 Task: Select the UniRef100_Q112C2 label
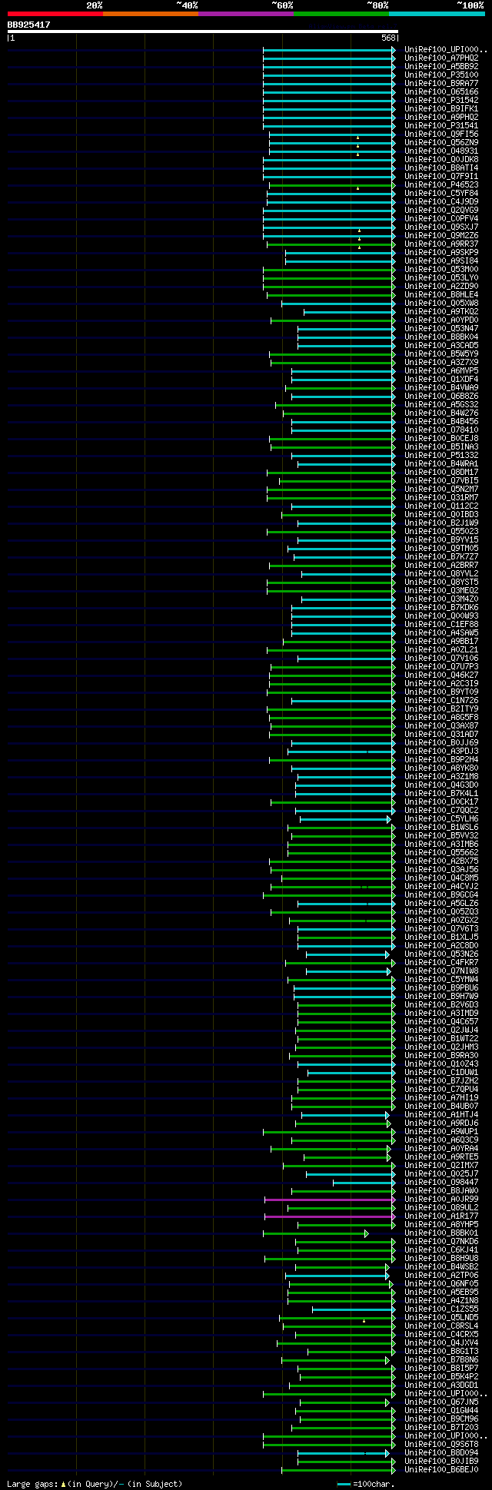coord(441,506)
